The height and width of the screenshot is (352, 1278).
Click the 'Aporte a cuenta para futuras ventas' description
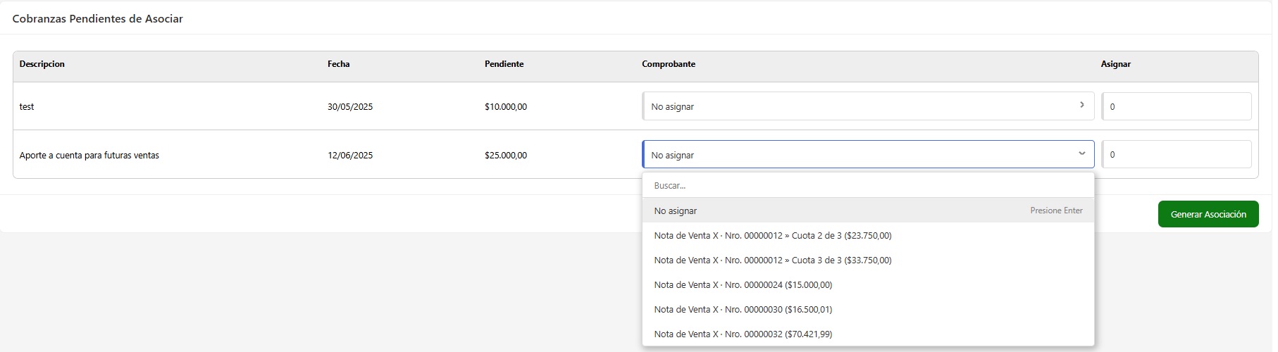click(89, 156)
